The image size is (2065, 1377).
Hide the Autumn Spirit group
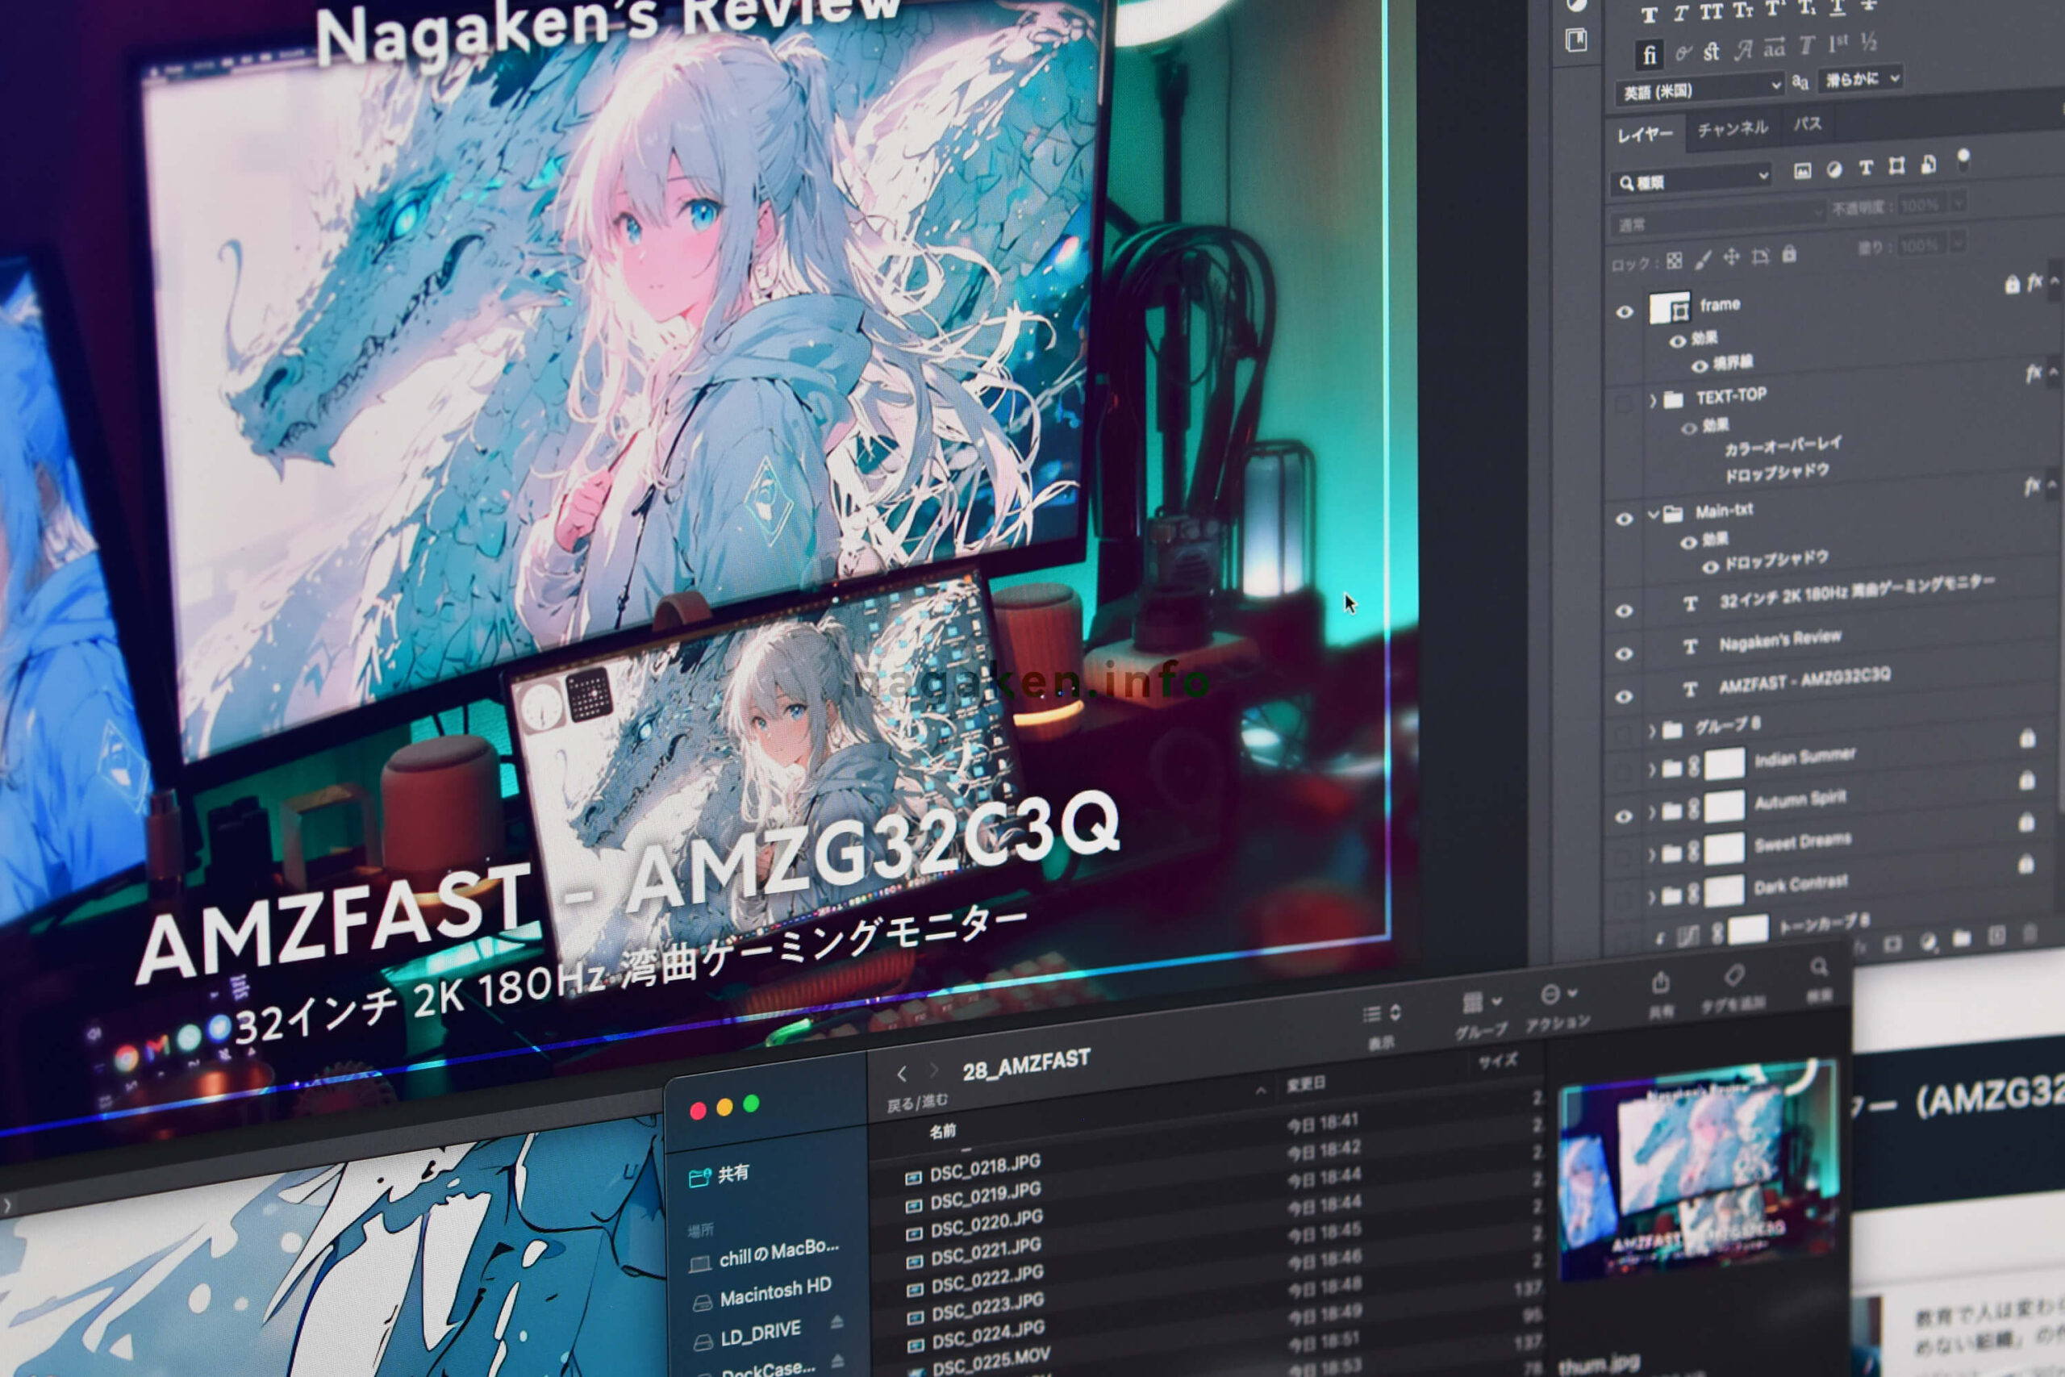(x=1625, y=816)
